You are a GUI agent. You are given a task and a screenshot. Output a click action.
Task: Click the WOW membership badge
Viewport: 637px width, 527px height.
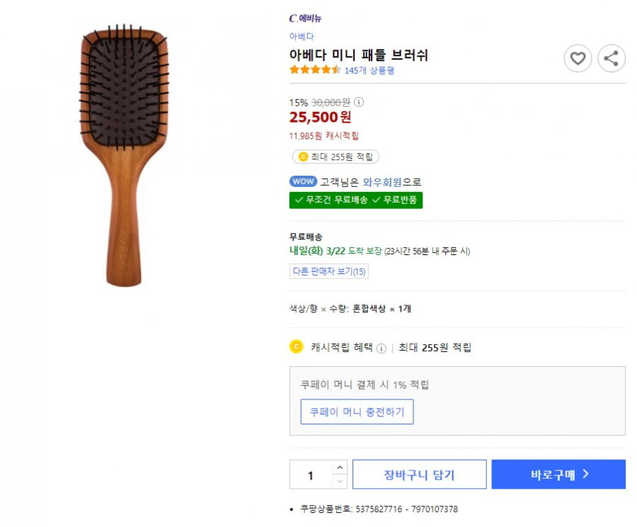tap(303, 181)
